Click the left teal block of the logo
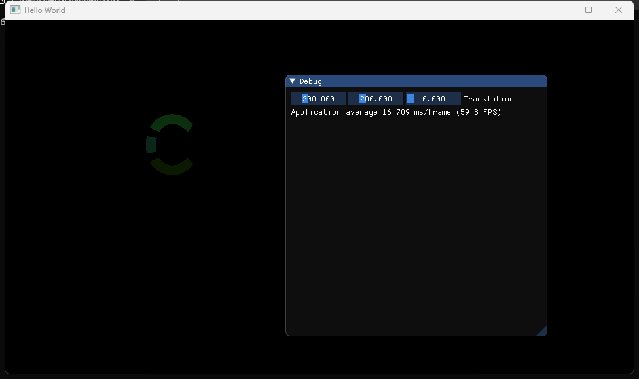The height and width of the screenshot is (379, 639). (151, 145)
